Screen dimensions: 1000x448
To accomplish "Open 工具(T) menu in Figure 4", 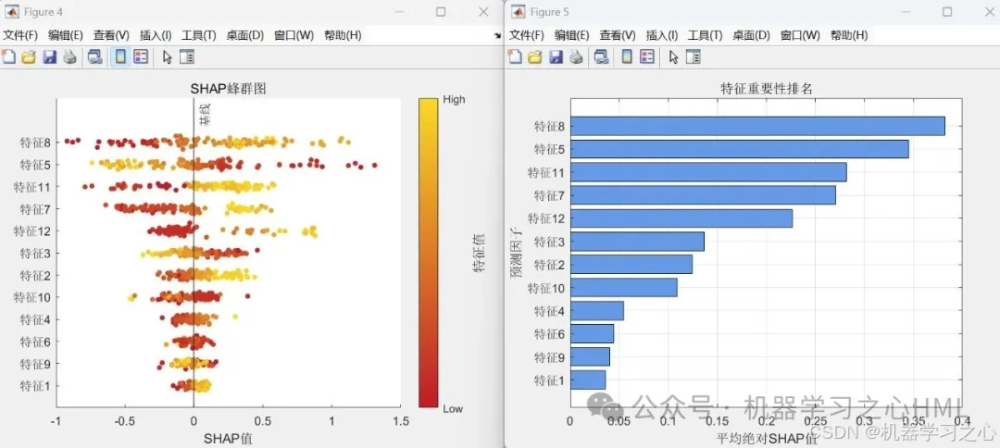I will [x=199, y=36].
